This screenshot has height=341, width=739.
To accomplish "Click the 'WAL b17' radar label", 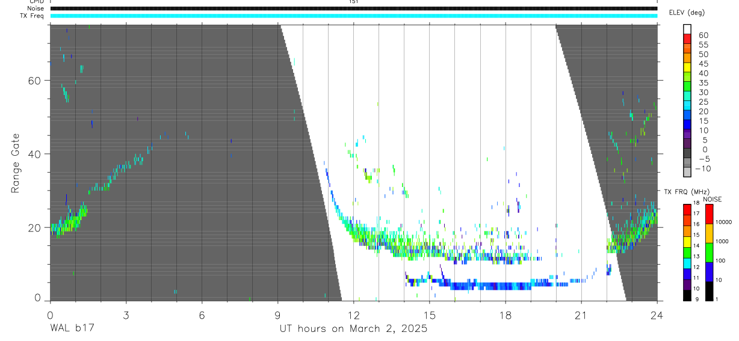I will 72,329.
